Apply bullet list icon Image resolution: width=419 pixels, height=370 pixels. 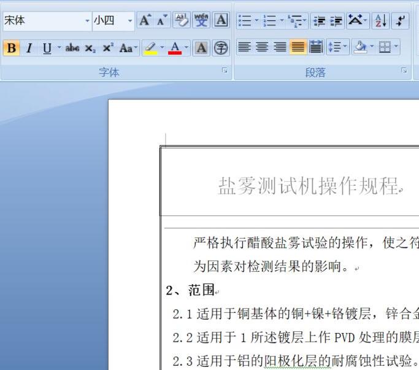tap(245, 21)
